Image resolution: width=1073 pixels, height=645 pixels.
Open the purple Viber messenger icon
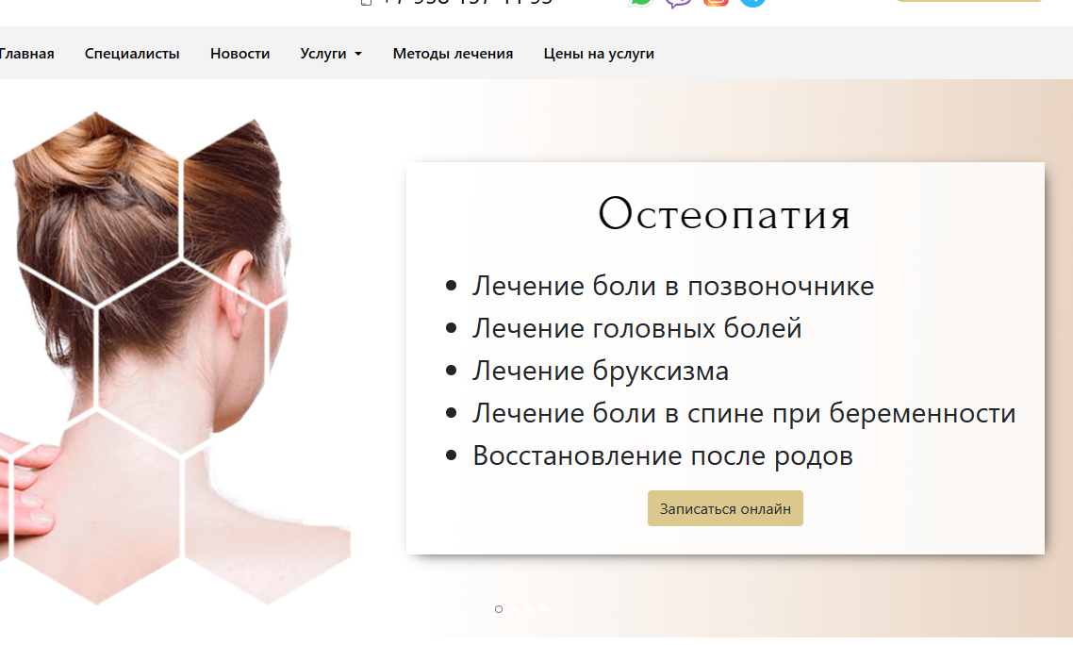point(678,3)
